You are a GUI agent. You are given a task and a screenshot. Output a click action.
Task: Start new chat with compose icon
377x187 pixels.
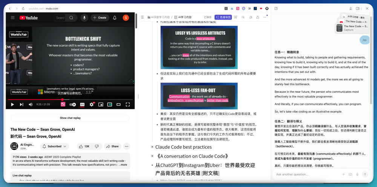[276, 8]
